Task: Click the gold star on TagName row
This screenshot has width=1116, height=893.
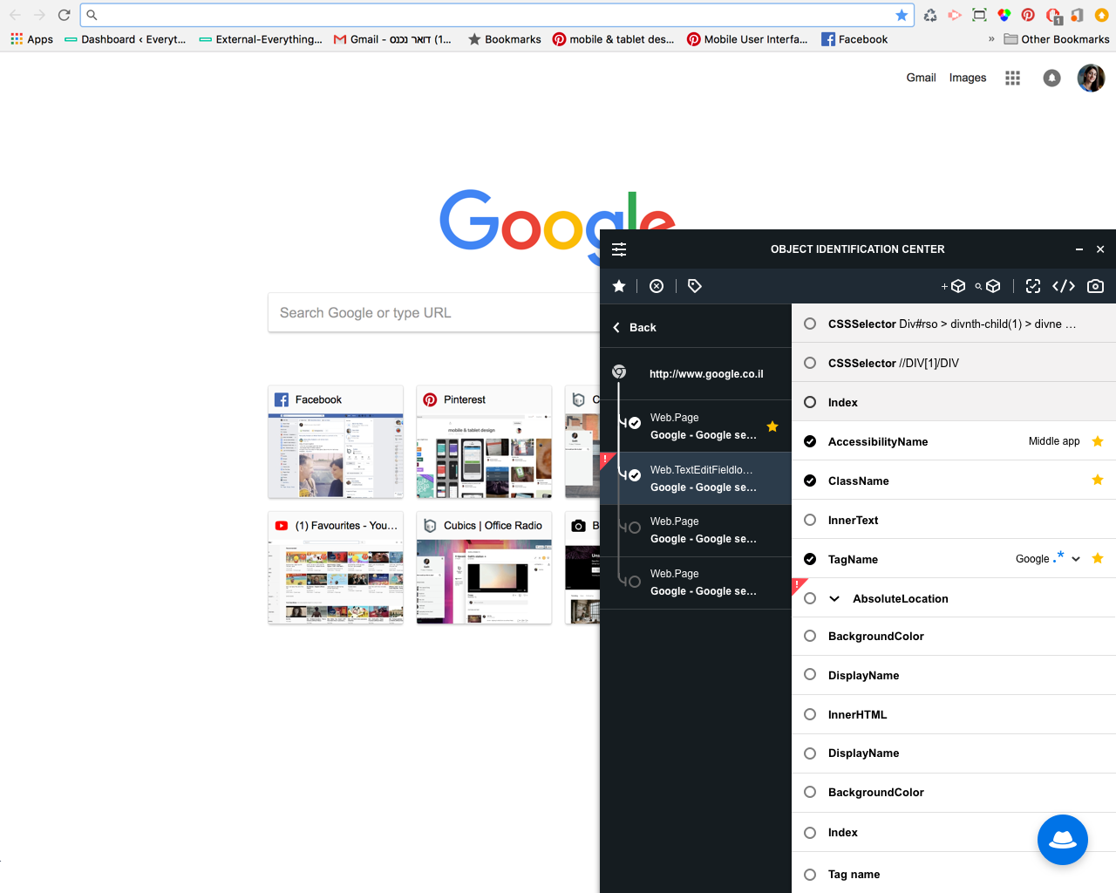Action: click(x=1098, y=558)
